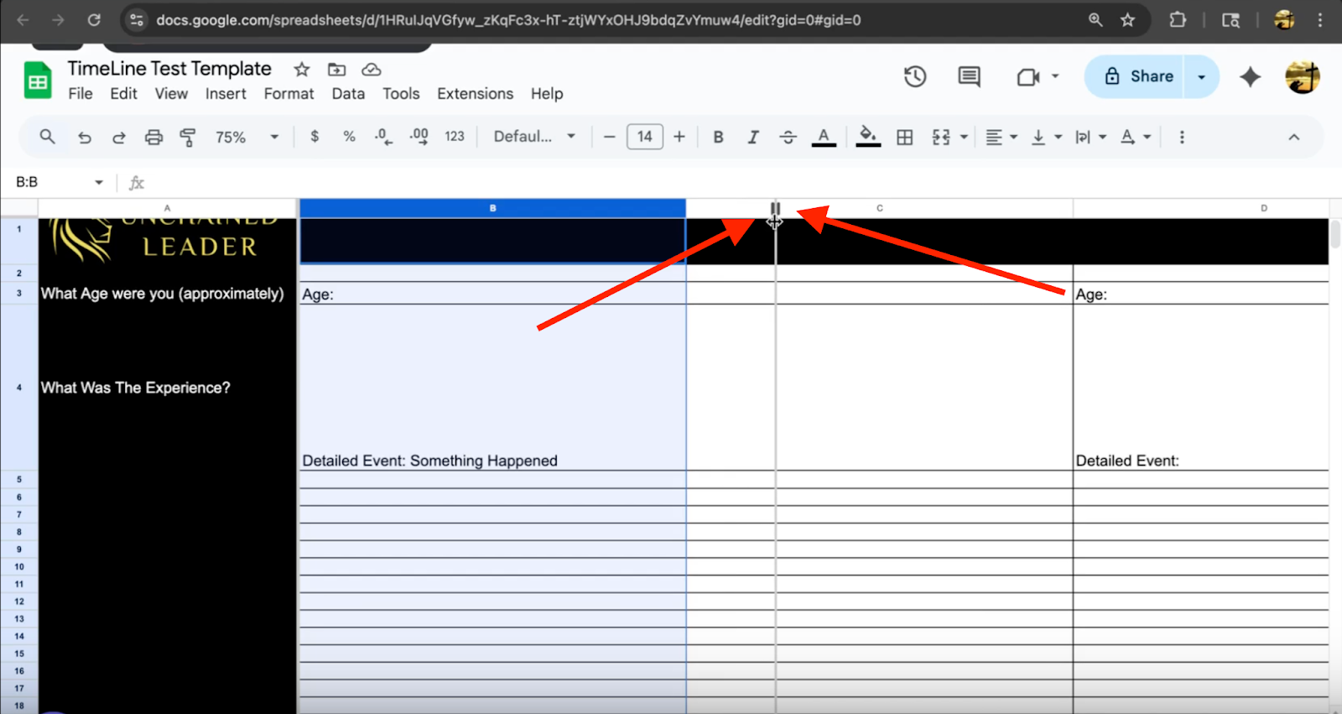Image resolution: width=1342 pixels, height=714 pixels.
Task: Open the Edit menu
Action: [123, 94]
